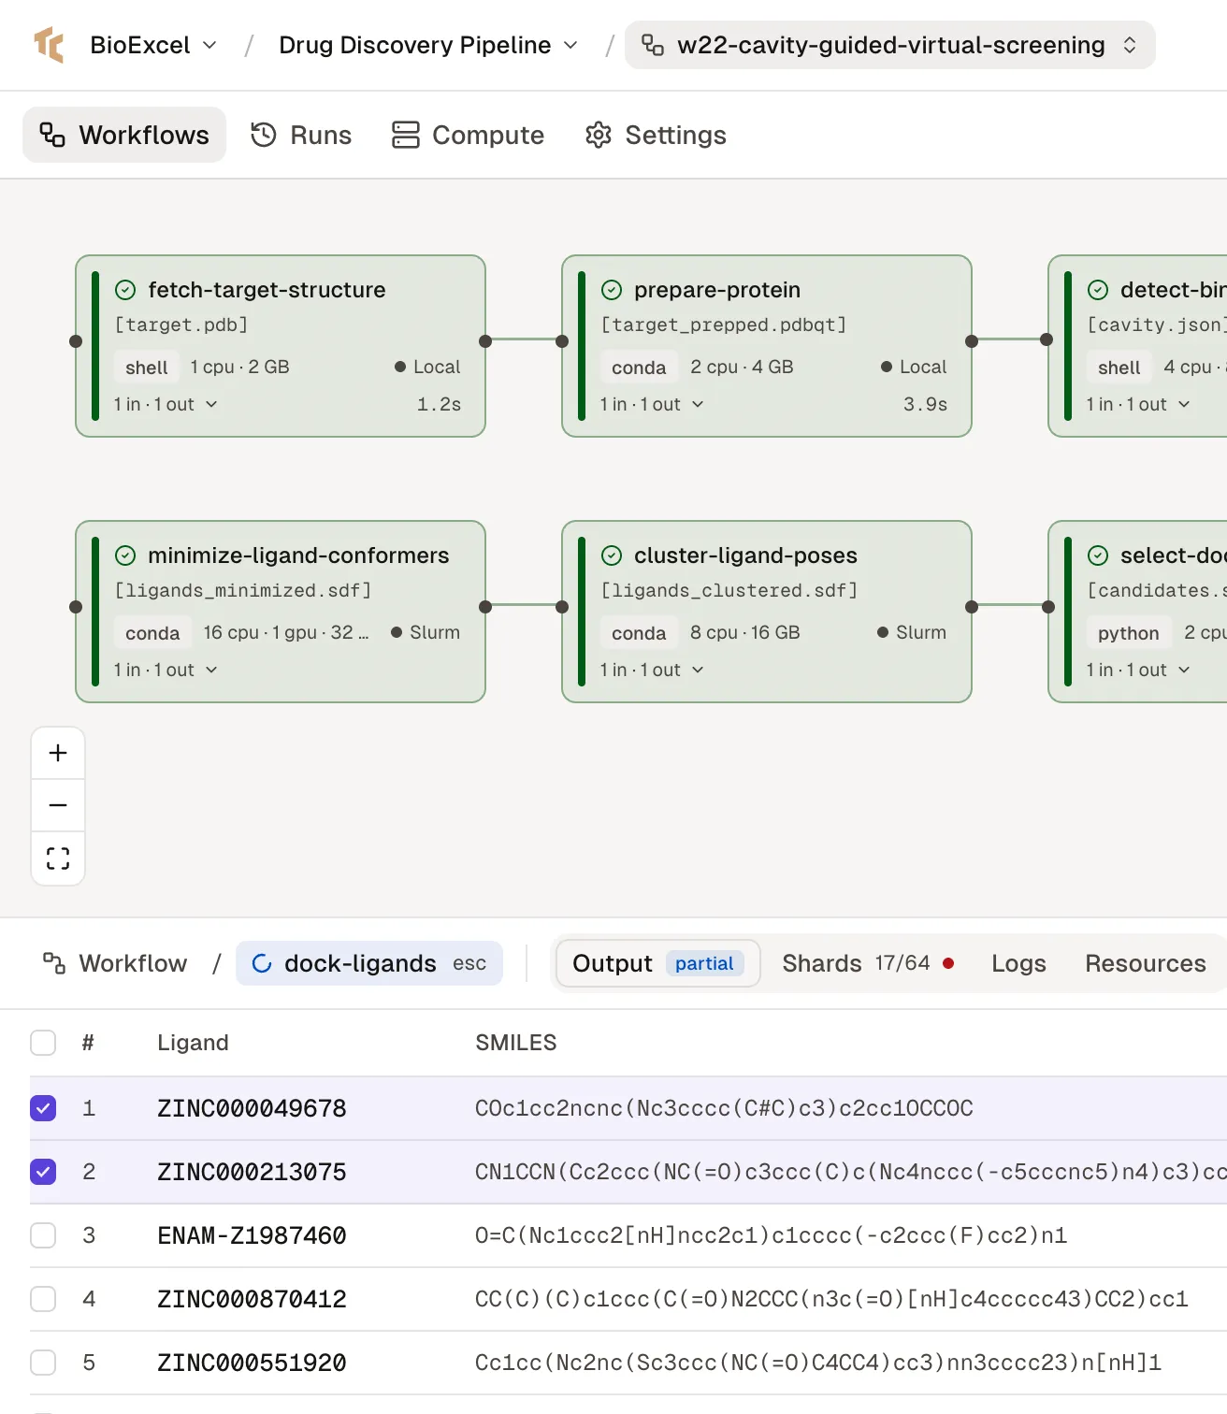Image resolution: width=1227 pixels, height=1414 pixels.
Task: Click status check icon on detect-bin node
Action: point(1098,290)
